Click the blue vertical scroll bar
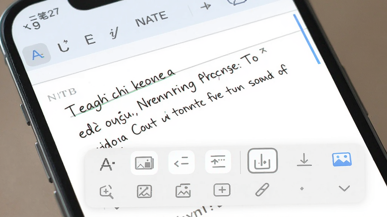Image resolution: width=387 pixels, height=217 pixels. (307, 39)
